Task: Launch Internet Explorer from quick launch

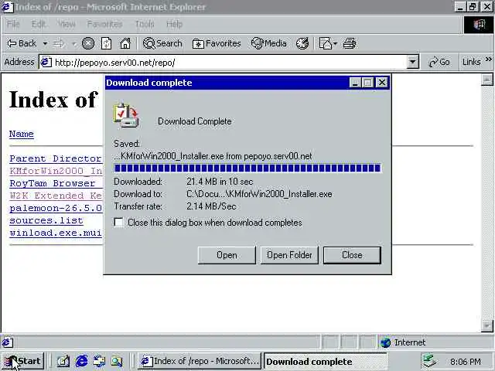Action: 82,361
